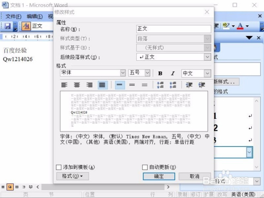
Task: Click 修订 in status bar
Action: click(x=196, y=194)
